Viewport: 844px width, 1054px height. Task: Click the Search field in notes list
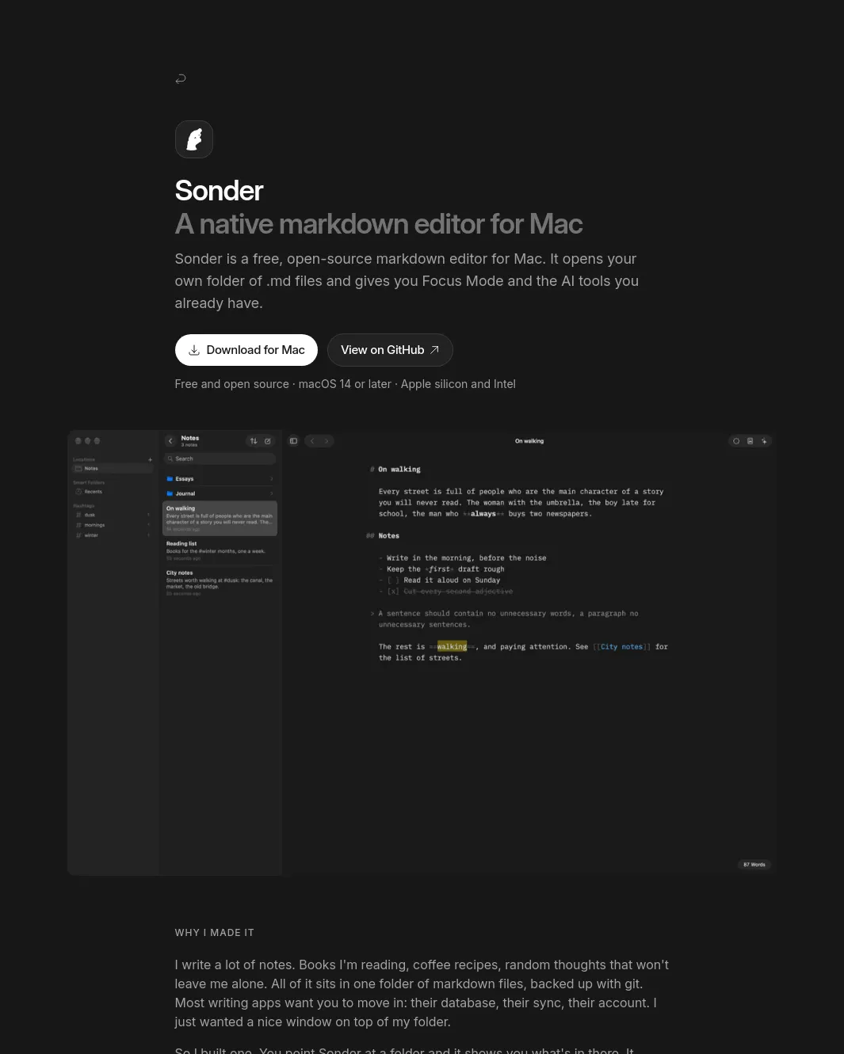point(220,459)
